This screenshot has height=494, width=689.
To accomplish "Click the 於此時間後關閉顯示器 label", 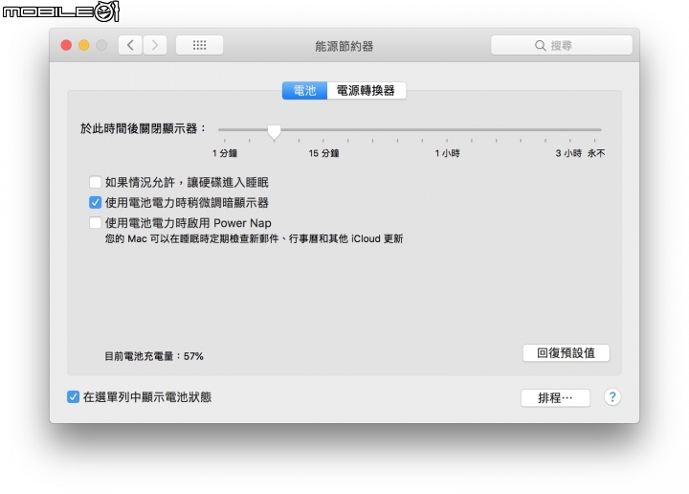I will pyautogui.click(x=143, y=128).
